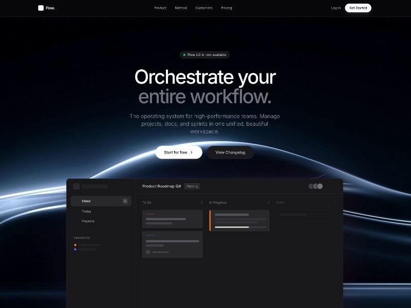
Task: Click the first avatar in the collaborator stack
Action: tap(310, 186)
